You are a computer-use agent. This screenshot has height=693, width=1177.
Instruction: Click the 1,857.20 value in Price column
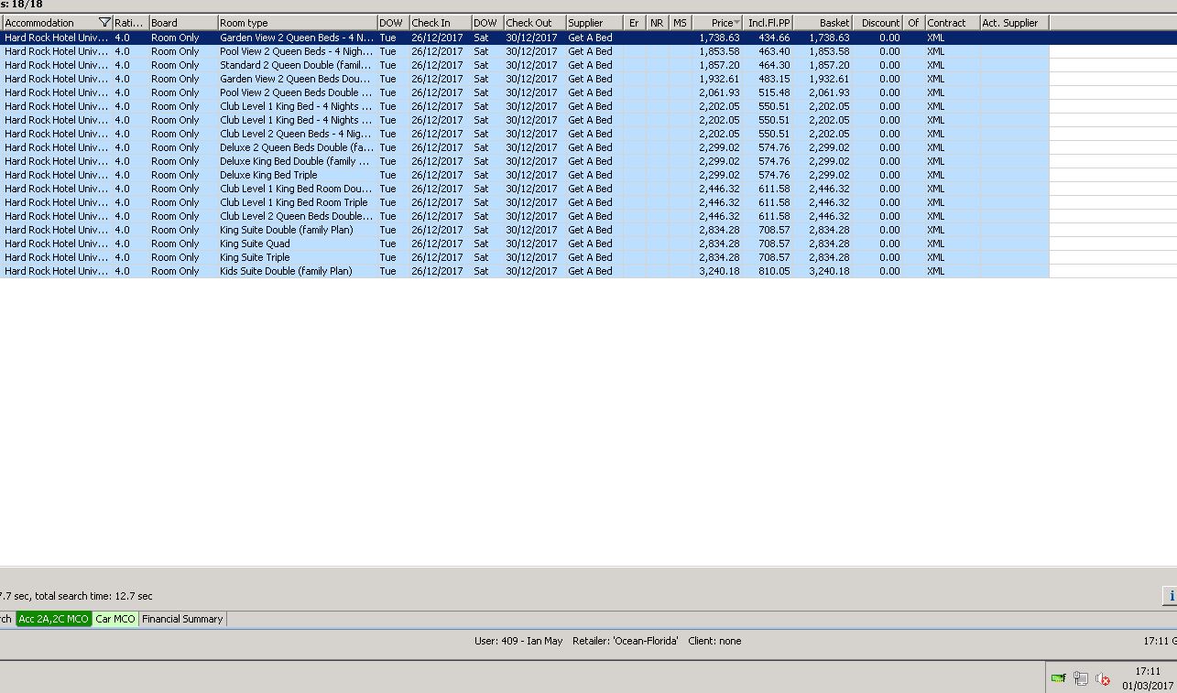point(719,65)
